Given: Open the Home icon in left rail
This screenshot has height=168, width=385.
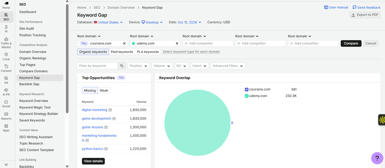Looking at the screenshot, I should click(6, 5).
